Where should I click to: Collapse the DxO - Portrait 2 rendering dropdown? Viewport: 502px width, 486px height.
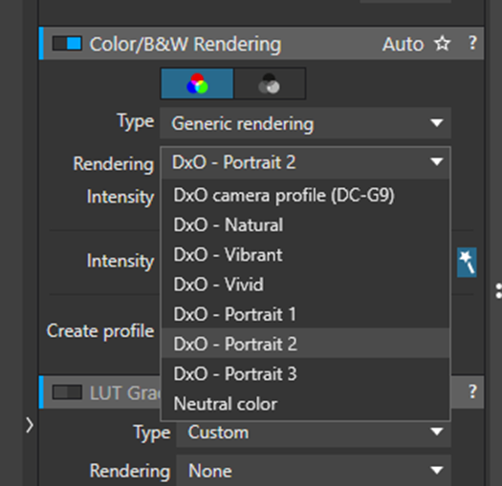tap(305, 162)
